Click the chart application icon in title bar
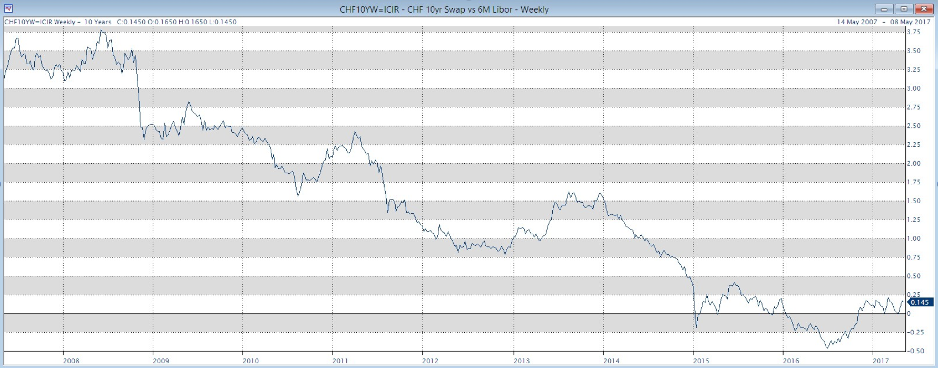 (x=8, y=9)
